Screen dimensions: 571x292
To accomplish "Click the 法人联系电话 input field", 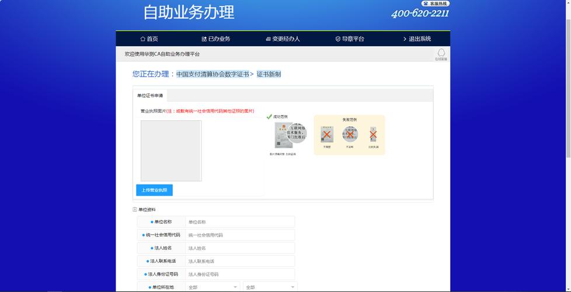I will [x=240, y=261].
